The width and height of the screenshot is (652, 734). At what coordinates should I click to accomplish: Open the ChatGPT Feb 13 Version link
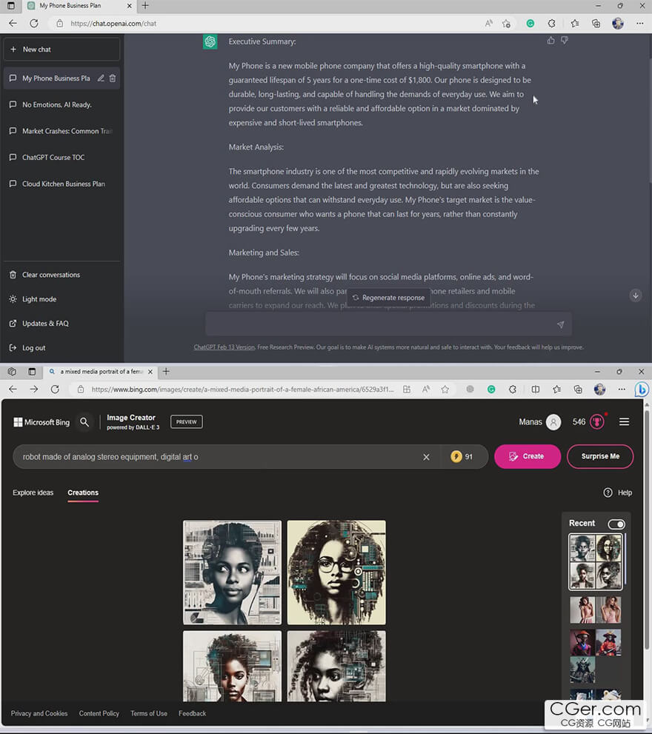pos(224,347)
